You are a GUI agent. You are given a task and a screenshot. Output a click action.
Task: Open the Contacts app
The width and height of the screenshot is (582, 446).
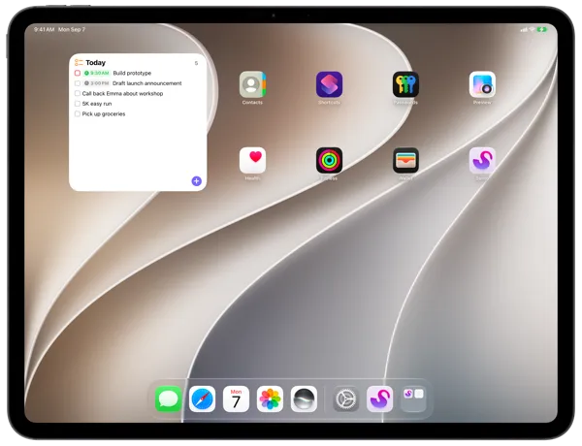point(252,84)
